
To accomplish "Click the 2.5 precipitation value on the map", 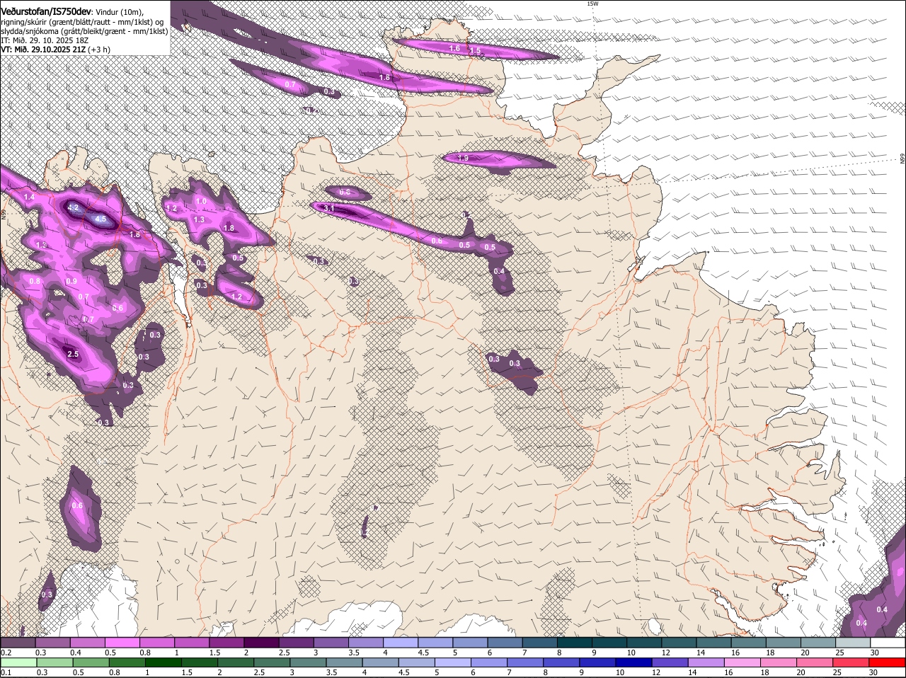I will (x=73, y=354).
